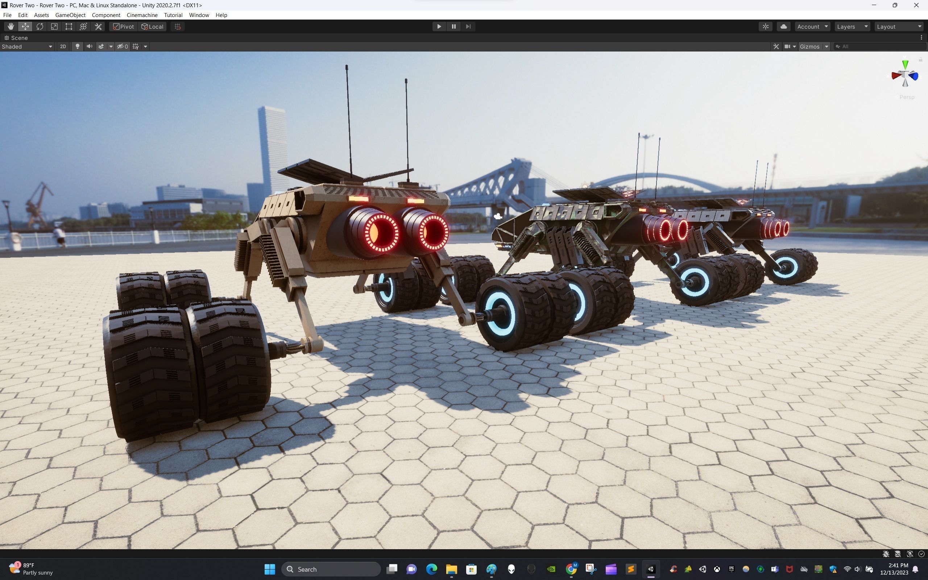Select the Hand tool
The height and width of the screenshot is (580, 928).
pyautogui.click(x=11, y=26)
